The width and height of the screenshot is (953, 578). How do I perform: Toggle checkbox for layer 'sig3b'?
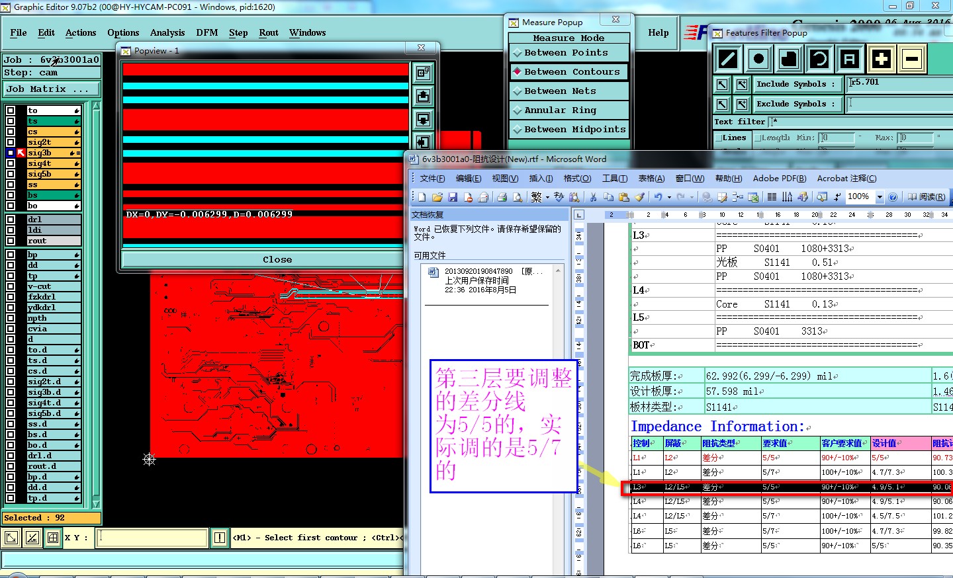pyautogui.click(x=11, y=153)
